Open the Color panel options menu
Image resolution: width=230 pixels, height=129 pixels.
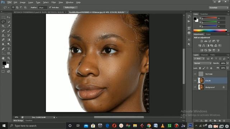(228, 14)
